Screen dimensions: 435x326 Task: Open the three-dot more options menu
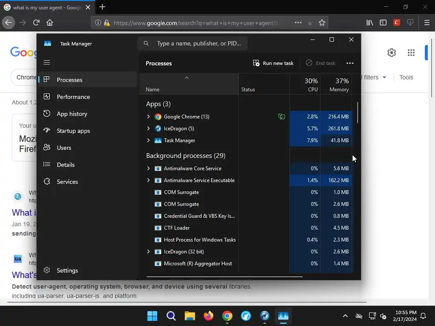tap(350, 63)
